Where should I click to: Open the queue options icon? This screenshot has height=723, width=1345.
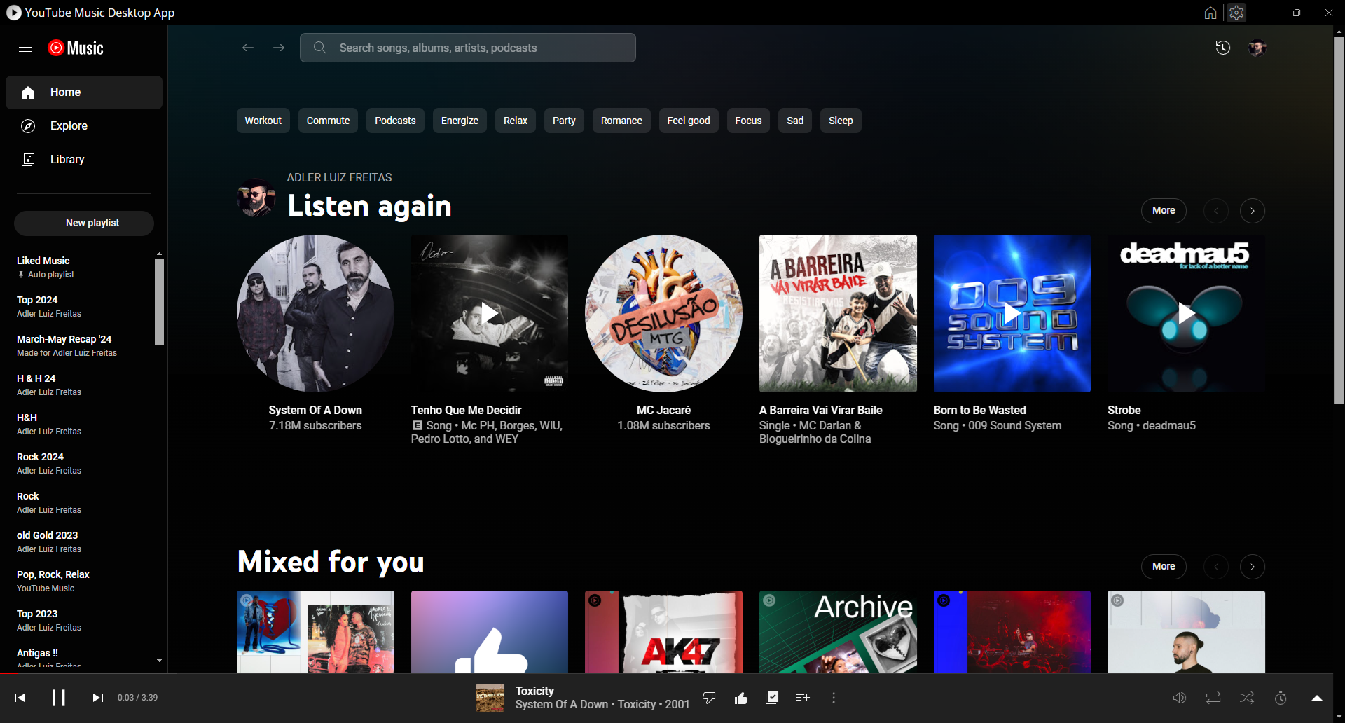[803, 697]
